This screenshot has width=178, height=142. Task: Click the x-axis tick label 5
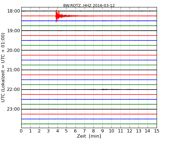[x=67, y=131]
